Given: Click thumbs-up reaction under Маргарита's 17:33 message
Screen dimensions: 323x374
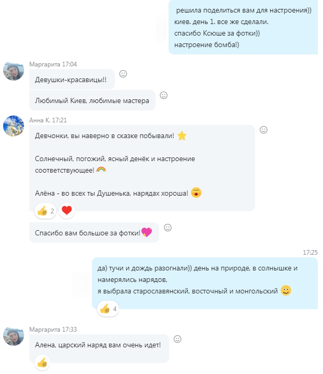Looking at the screenshot, I should [42, 362].
